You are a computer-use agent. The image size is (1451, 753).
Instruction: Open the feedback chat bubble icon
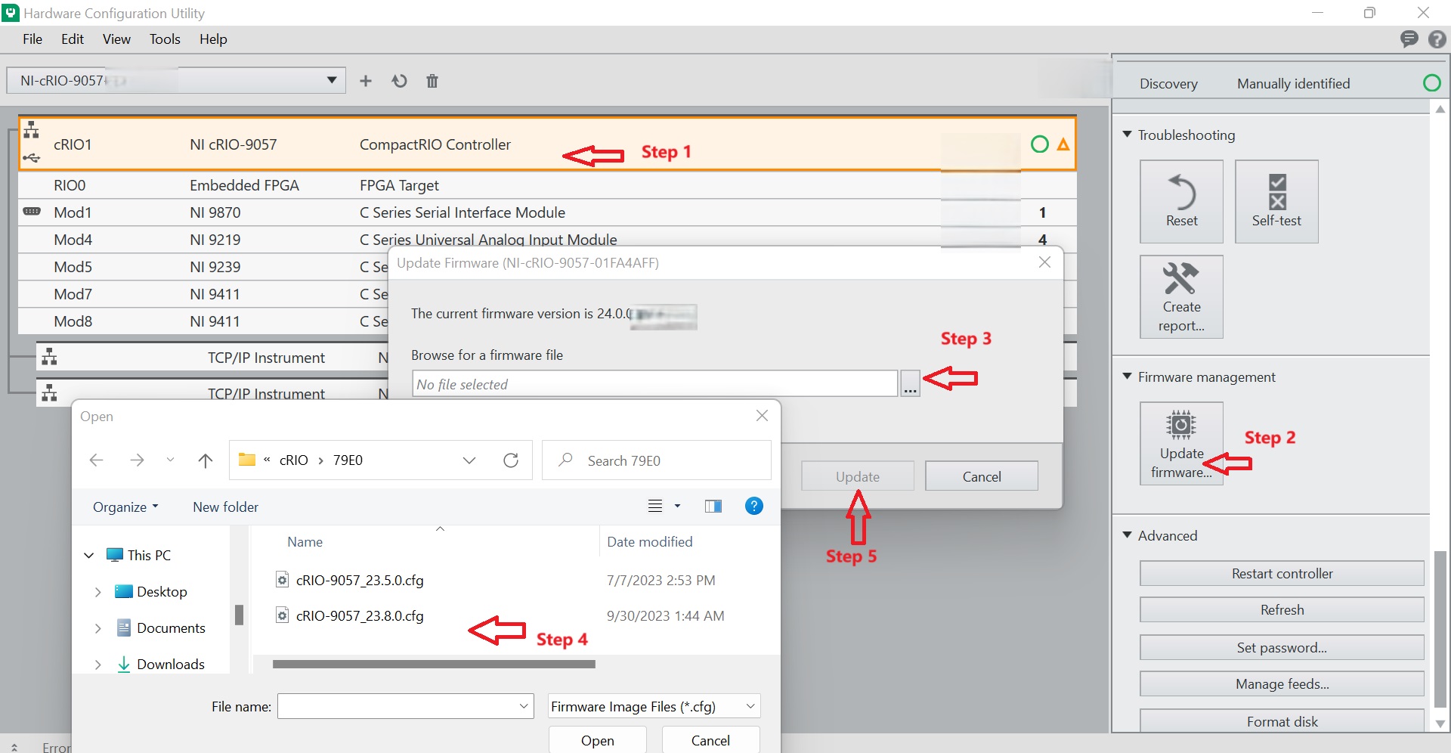click(x=1409, y=39)
